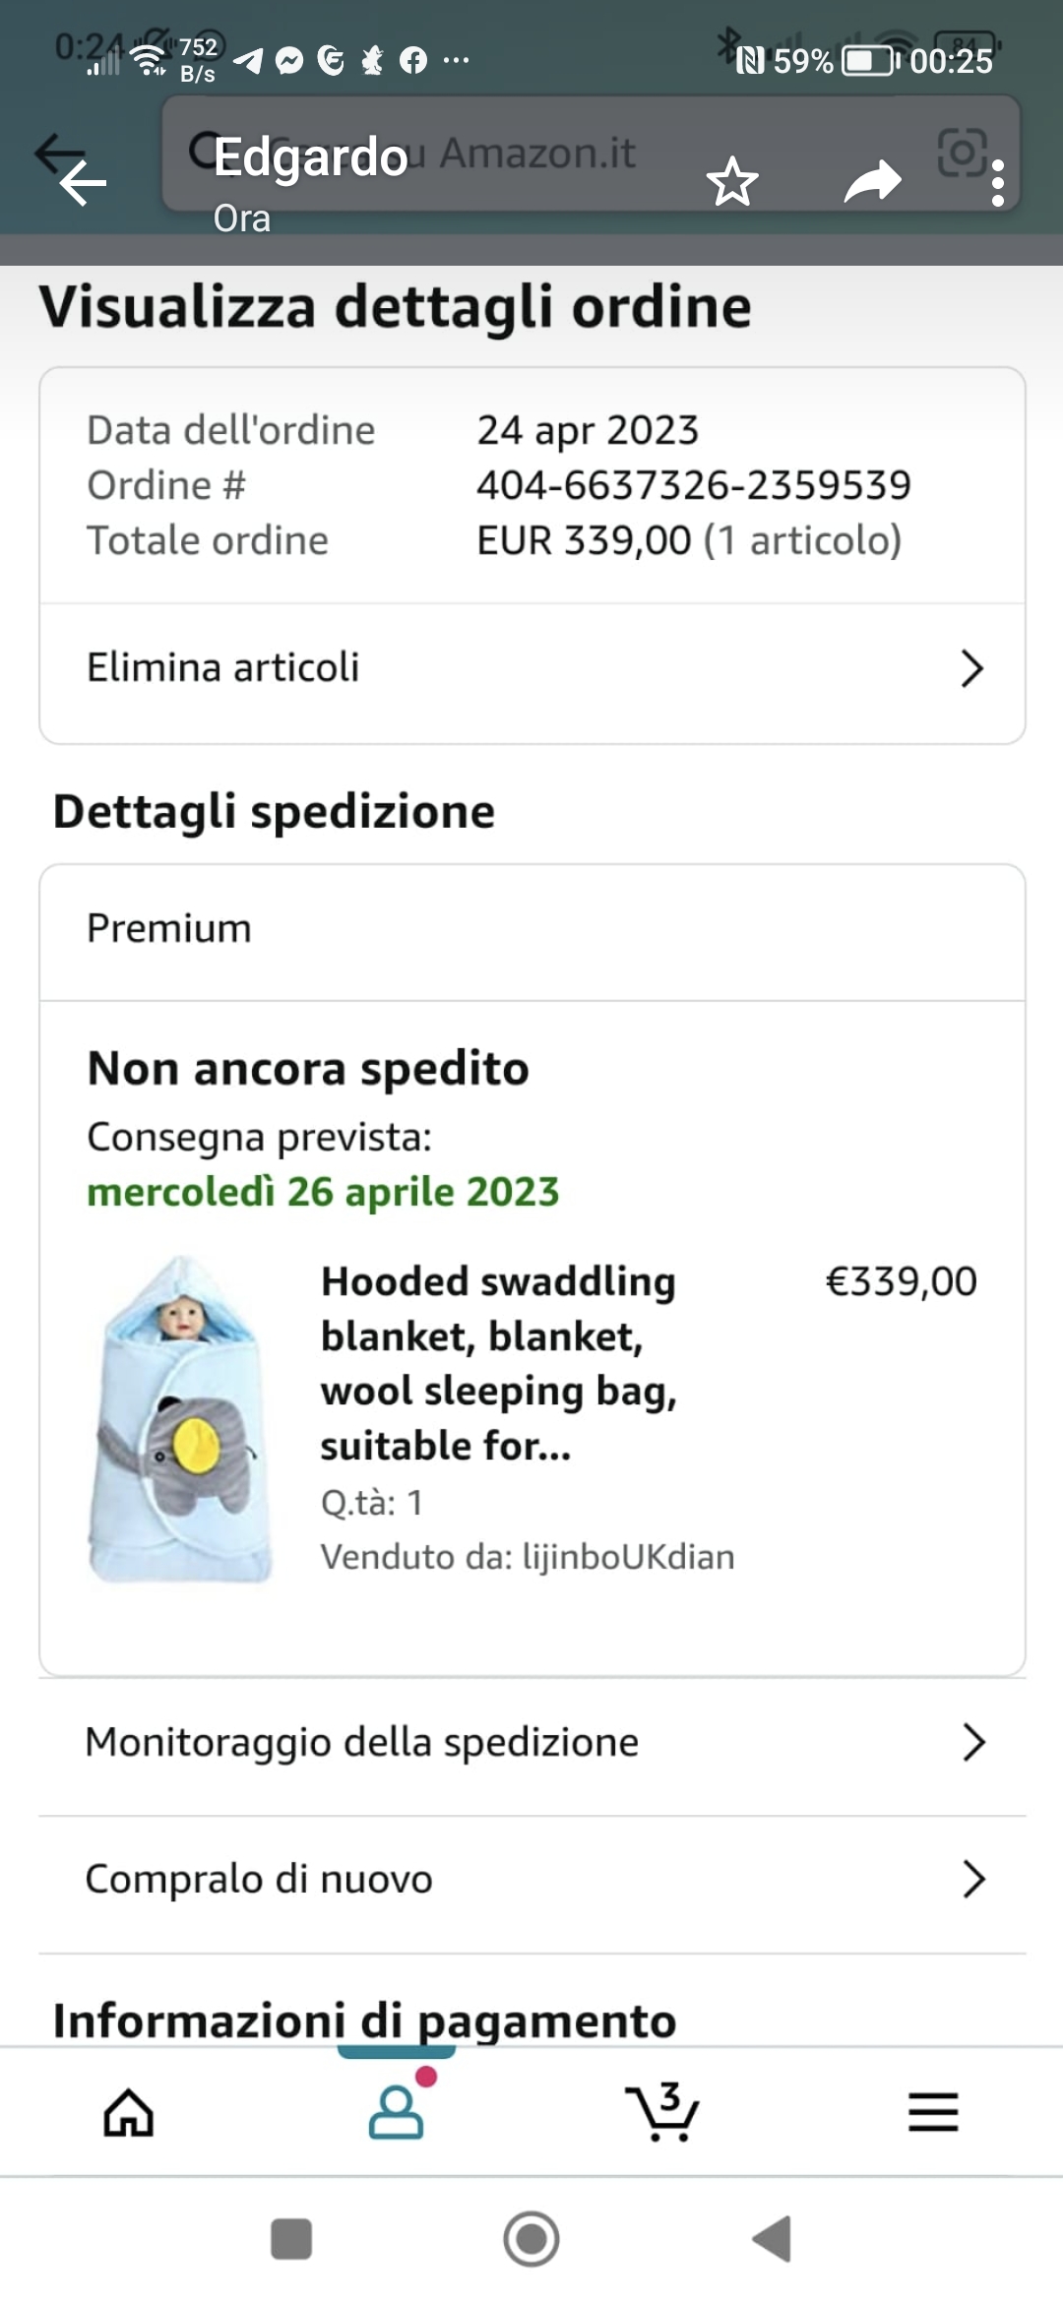Tap the camera scan icon in search bar
1063x2303 pixels.
pos(962,153)
